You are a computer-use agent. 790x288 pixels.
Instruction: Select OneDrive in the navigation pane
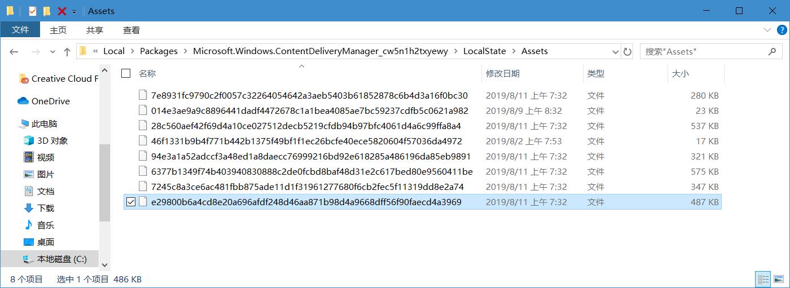point(50,101)
